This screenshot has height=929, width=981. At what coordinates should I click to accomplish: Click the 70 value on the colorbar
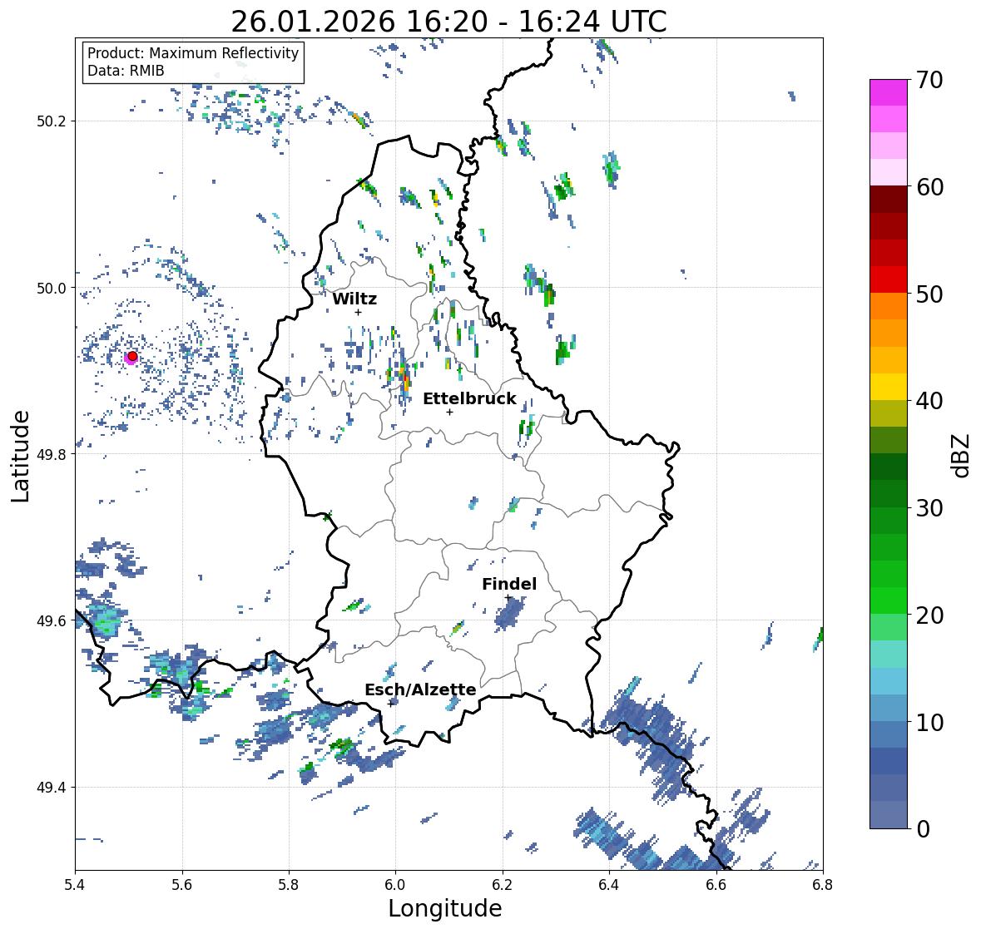coord(929,80)
